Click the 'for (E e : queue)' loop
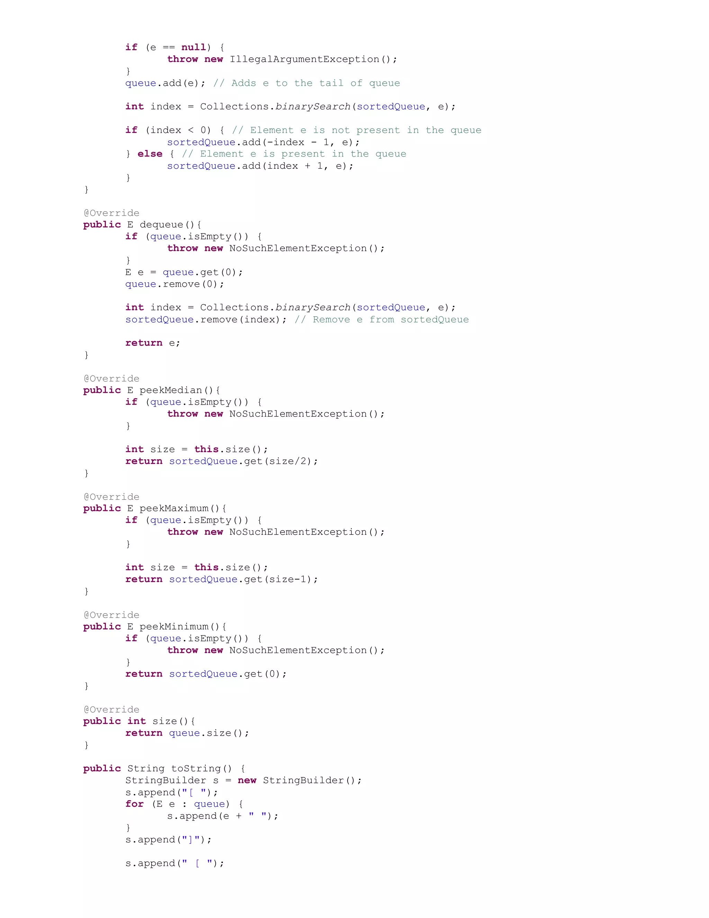This screenshot has height=918, width=709. (x=184, y=804)
